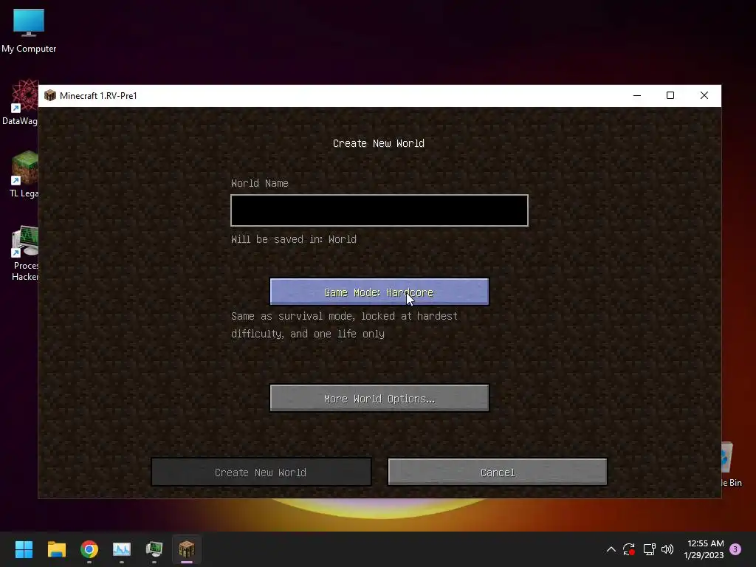Cancel world creation

(497, 472)
